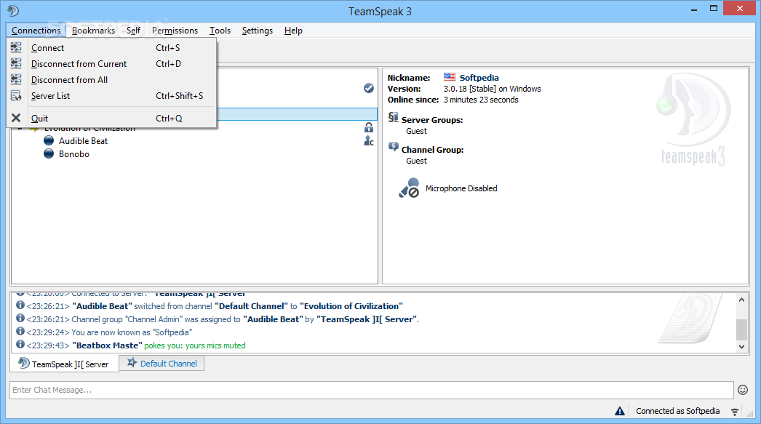761x424 pixels.
Task: Click the Softpedia nickname link
Action: point(479,78)
